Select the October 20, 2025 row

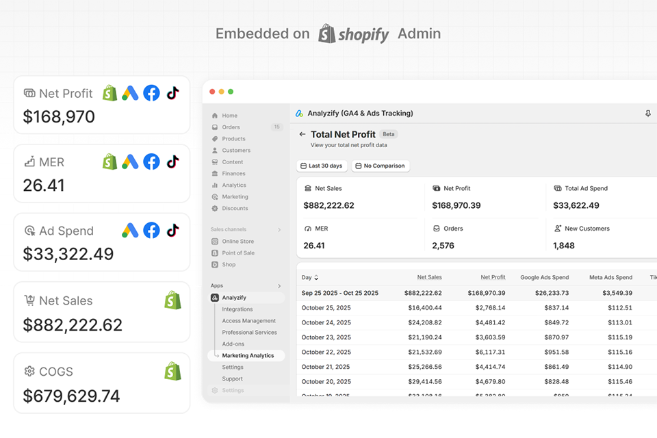(x=477, y=381)
